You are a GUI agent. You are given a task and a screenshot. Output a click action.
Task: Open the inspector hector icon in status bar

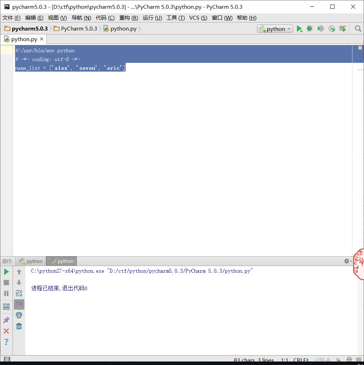click(x=349, y=360)
